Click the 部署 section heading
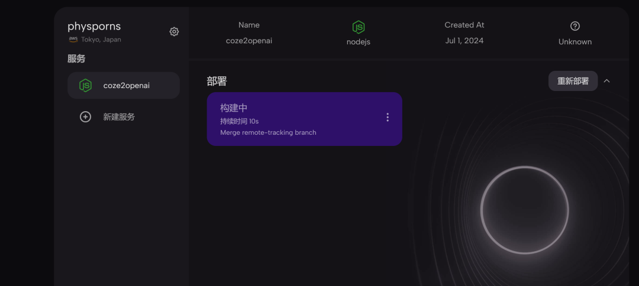Screen dimensions: 639x286 [217, 82]
